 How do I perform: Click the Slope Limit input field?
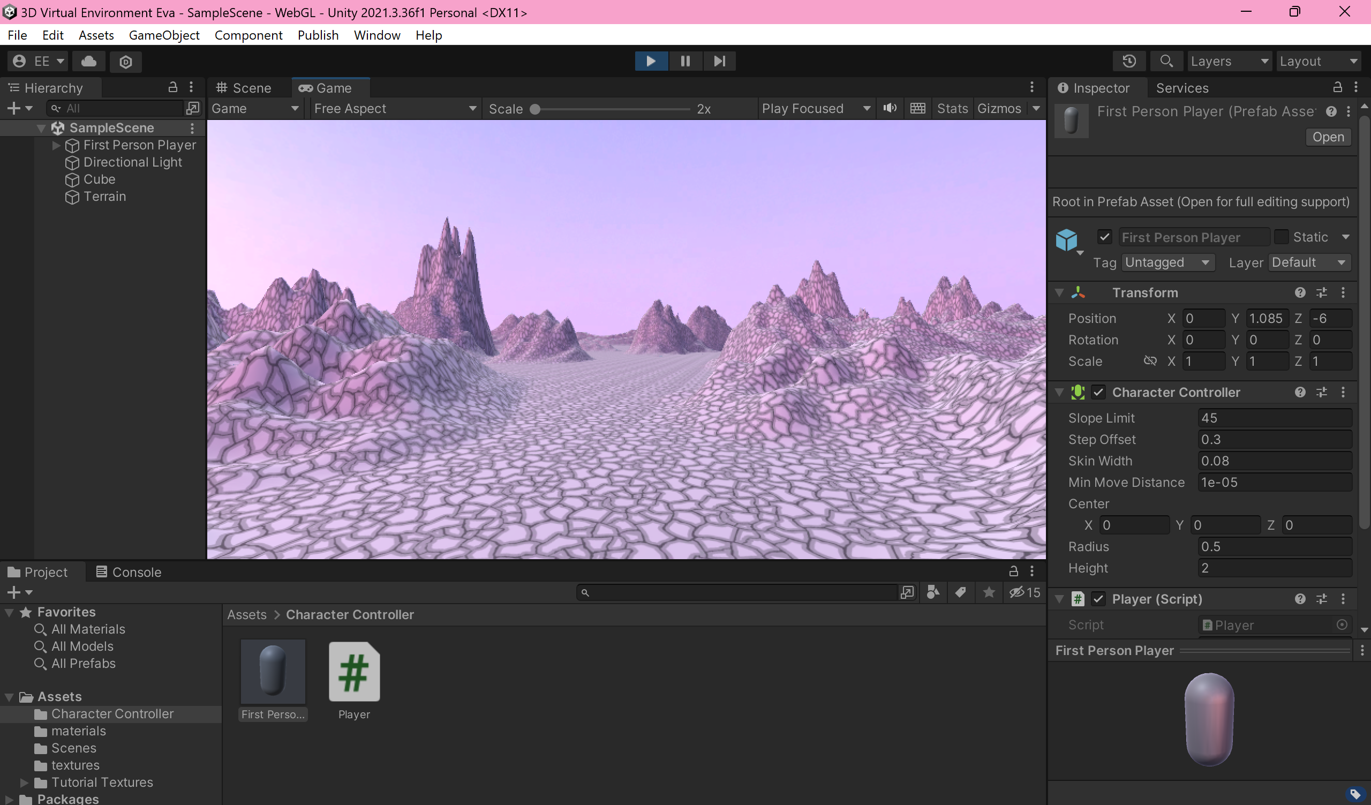[x=1274, y=418]
